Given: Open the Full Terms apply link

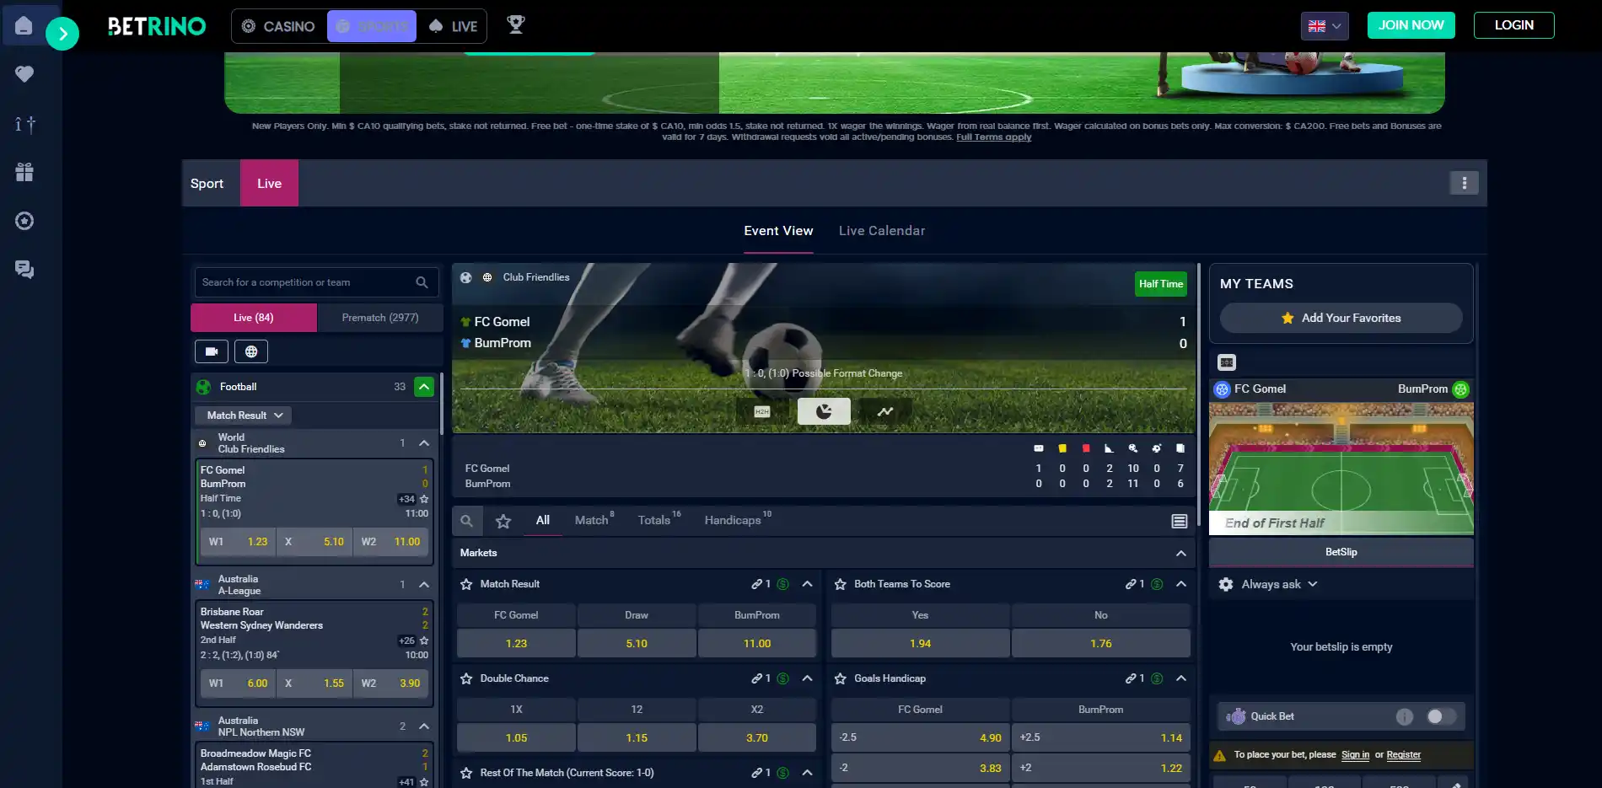Looking at the screenshot, I should coord(993,137).
